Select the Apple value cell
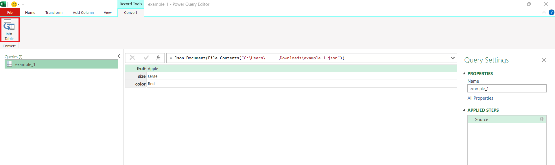The width and height of the screenshot is (555, 165). point(302,69)
